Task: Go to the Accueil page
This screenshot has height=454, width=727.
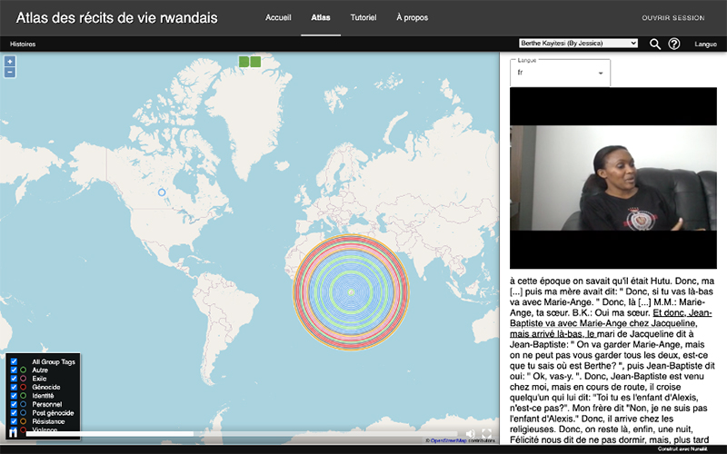Action: coord(278,17)
